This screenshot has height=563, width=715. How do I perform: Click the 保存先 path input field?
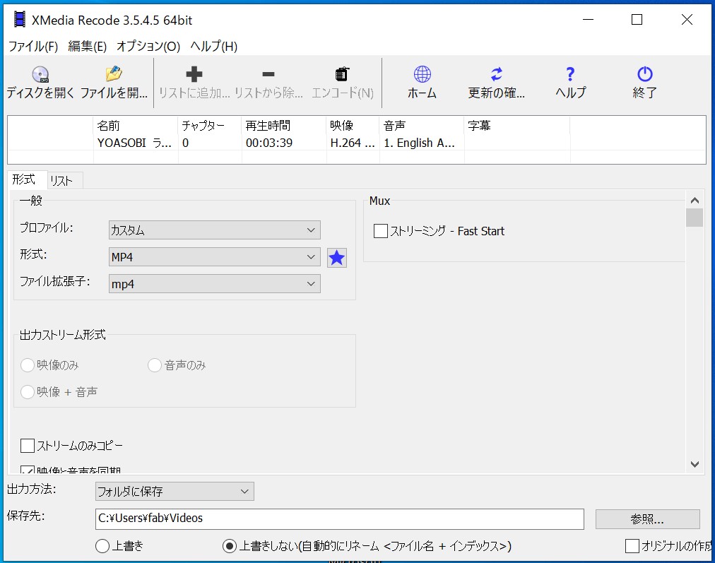[x=339, y=519]
